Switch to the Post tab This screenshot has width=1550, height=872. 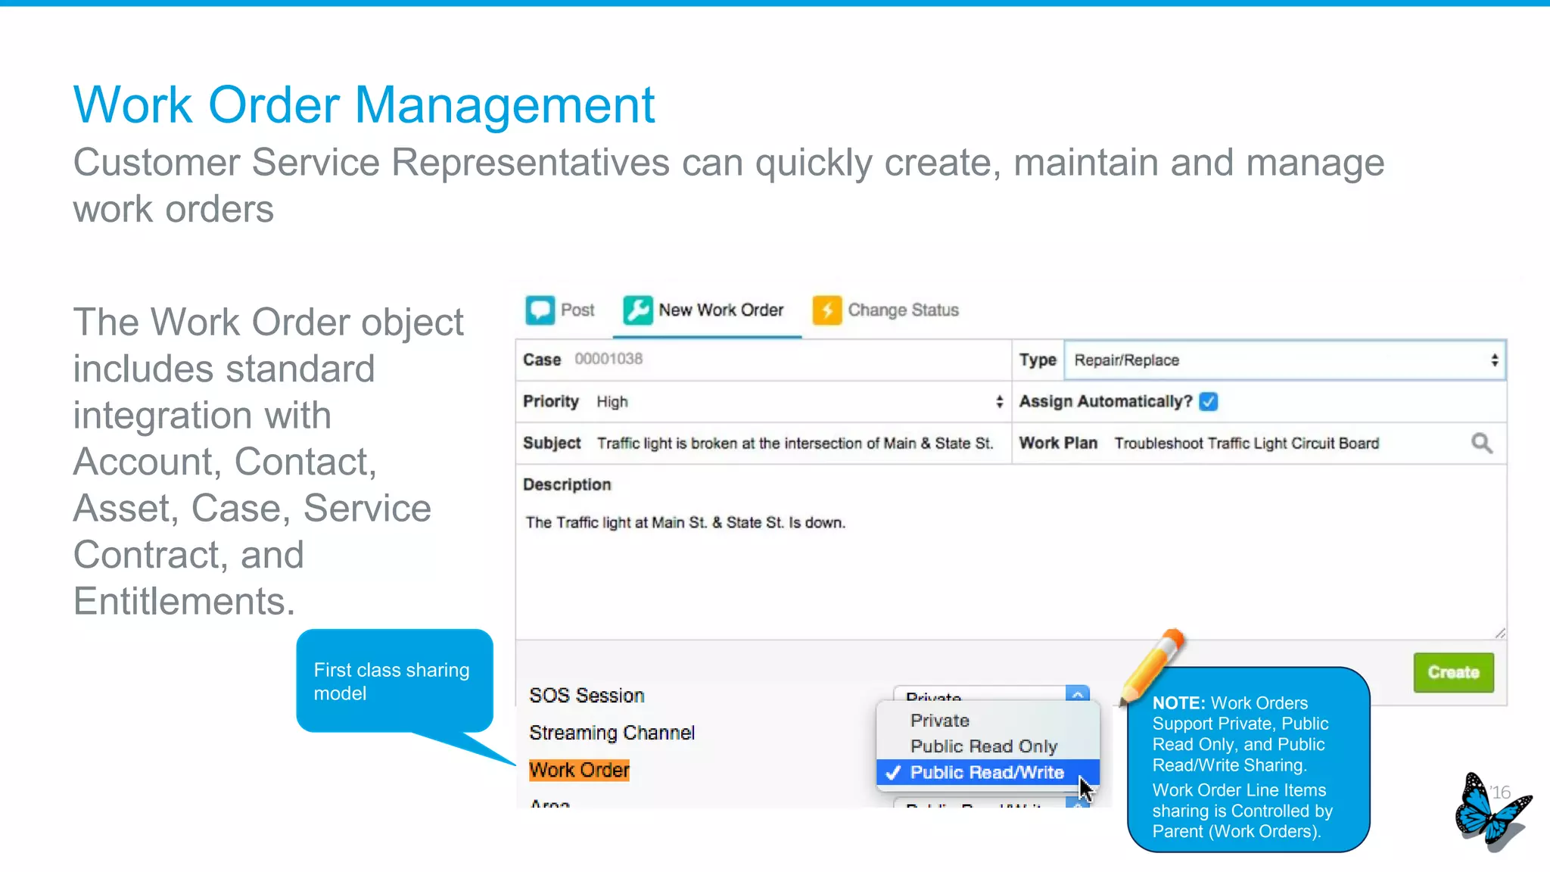[x=560, y=310]
